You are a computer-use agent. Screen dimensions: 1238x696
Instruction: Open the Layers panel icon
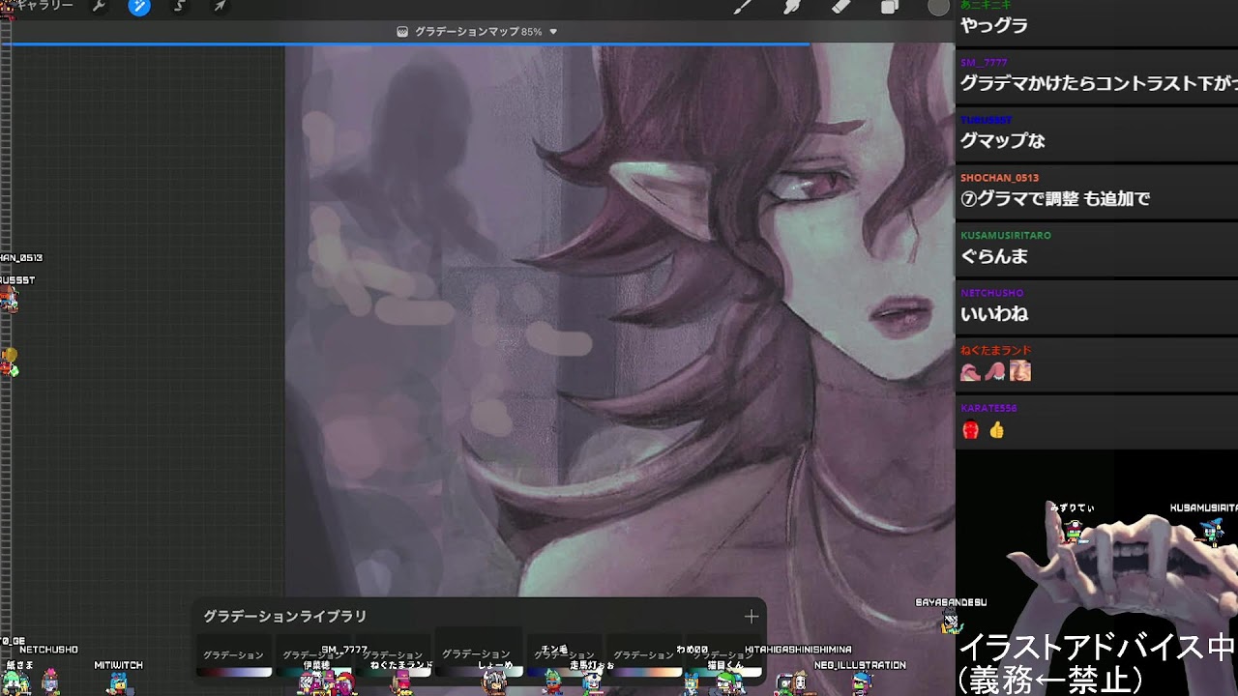tap(890, 7)
